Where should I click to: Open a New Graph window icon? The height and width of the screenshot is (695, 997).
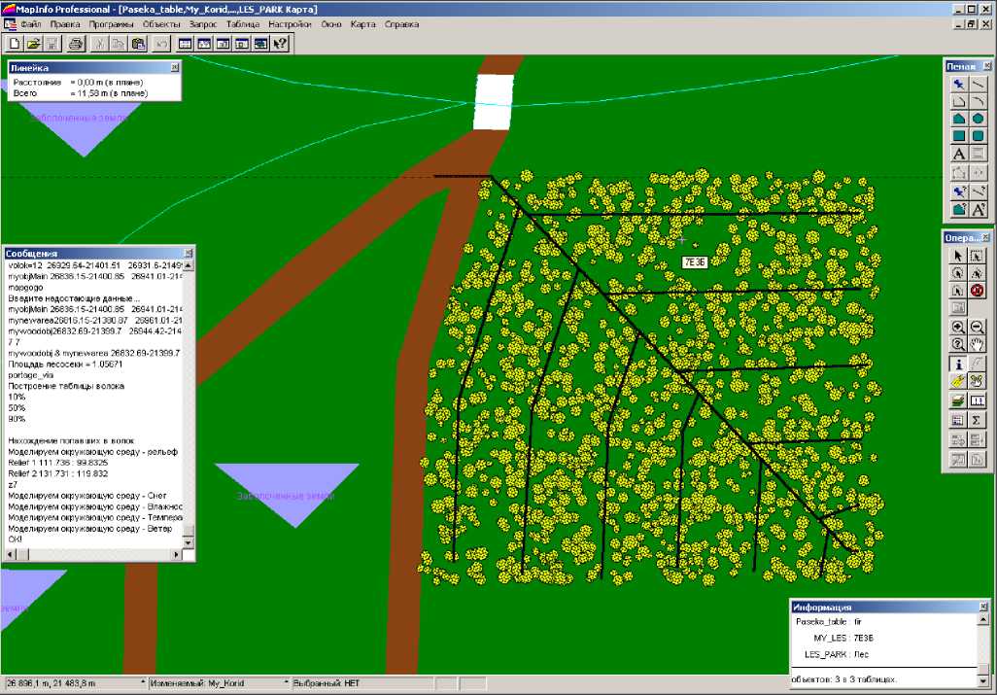[223, 44]
